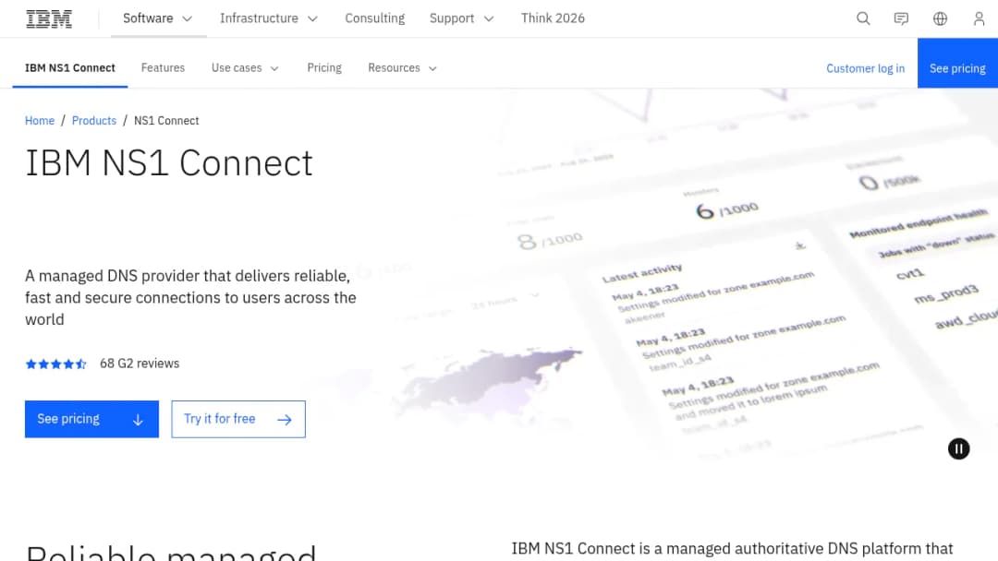Open the chat icon in the header
The image size is (998, 561).
click(901, 18)
